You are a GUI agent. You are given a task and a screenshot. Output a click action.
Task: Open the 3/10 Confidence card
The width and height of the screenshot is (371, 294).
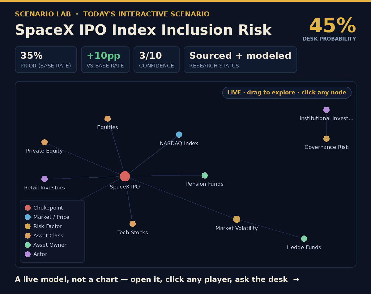click(156, 60)
